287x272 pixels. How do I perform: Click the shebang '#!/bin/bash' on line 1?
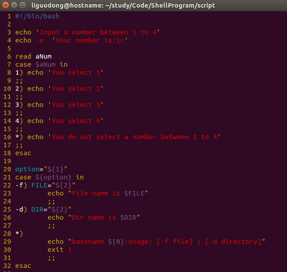click(37, 16)
